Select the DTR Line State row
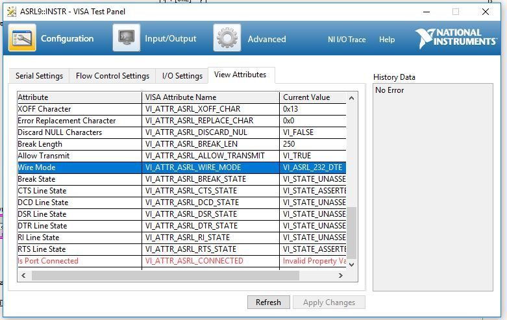The width and height of the screenshot is (507, 320). [182, 226]
